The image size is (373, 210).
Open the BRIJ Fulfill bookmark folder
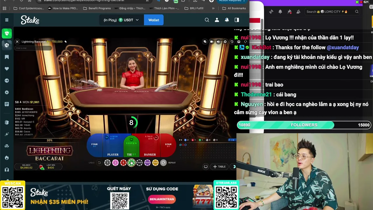[194, 8]
